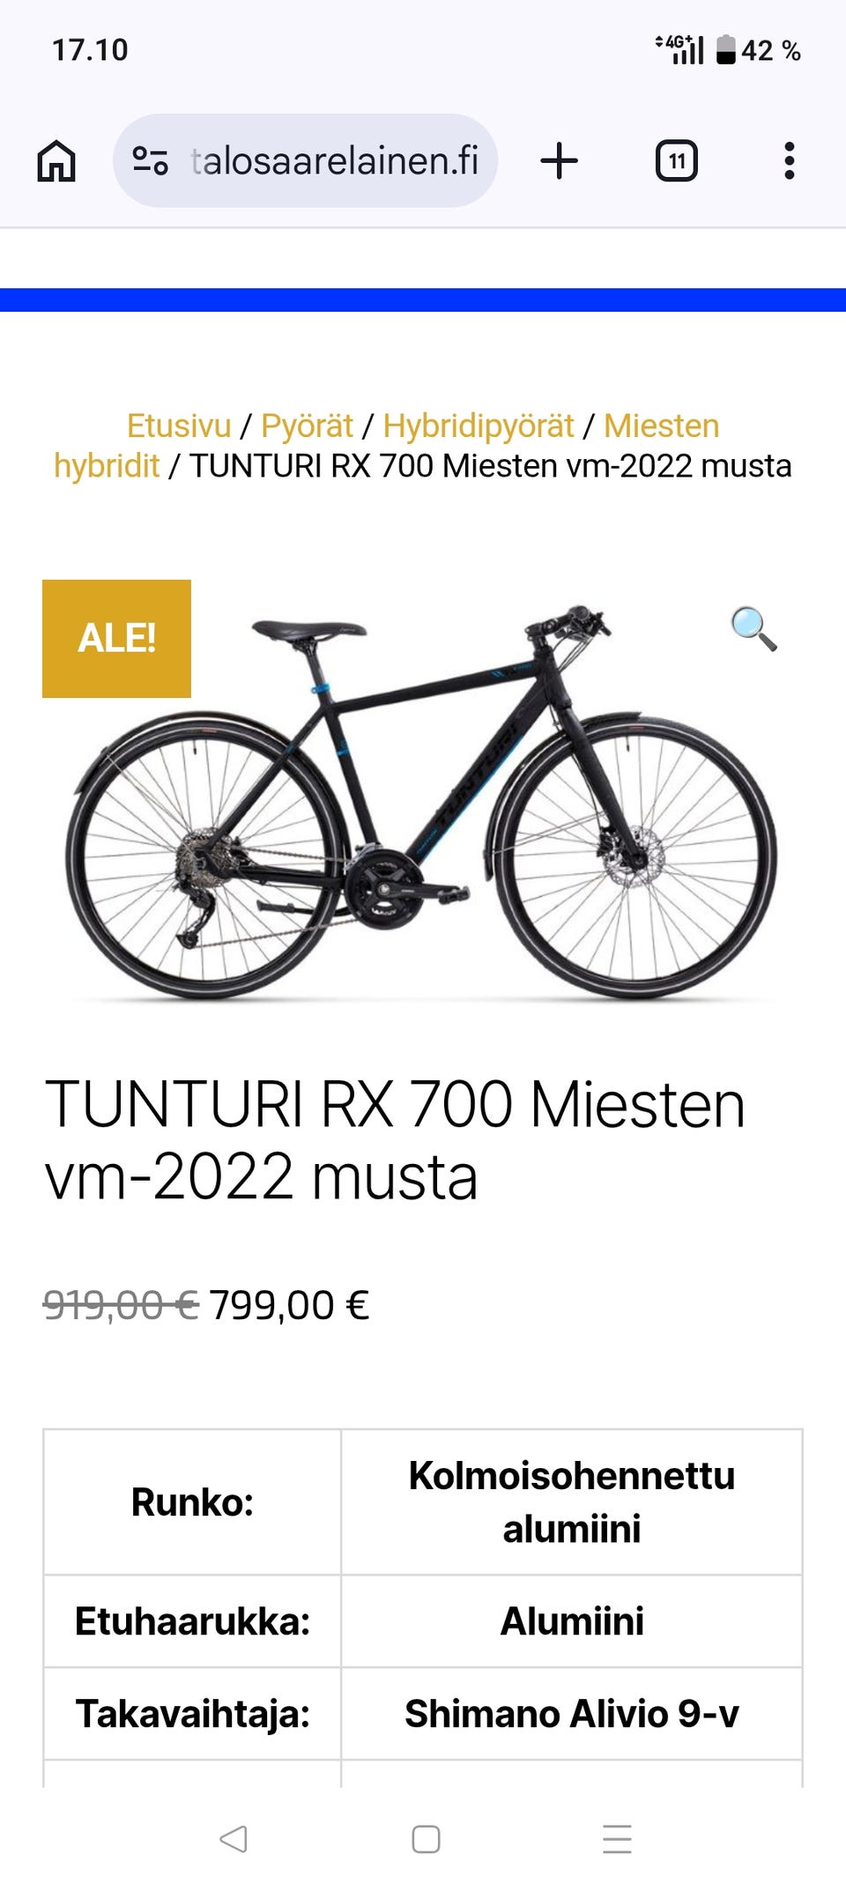Open recent apps navigation button
Screen dimensions: 846x1891
tap(617, 1839)
